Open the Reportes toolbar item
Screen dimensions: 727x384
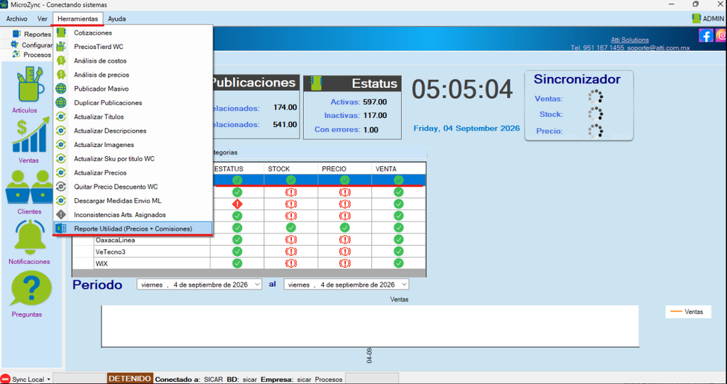coord(31,34)
